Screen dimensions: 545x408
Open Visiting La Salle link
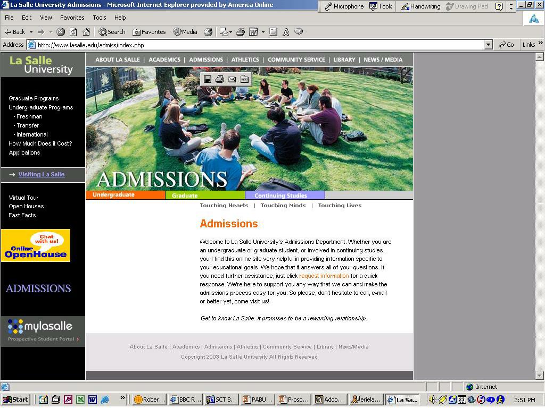click(42, 174)
